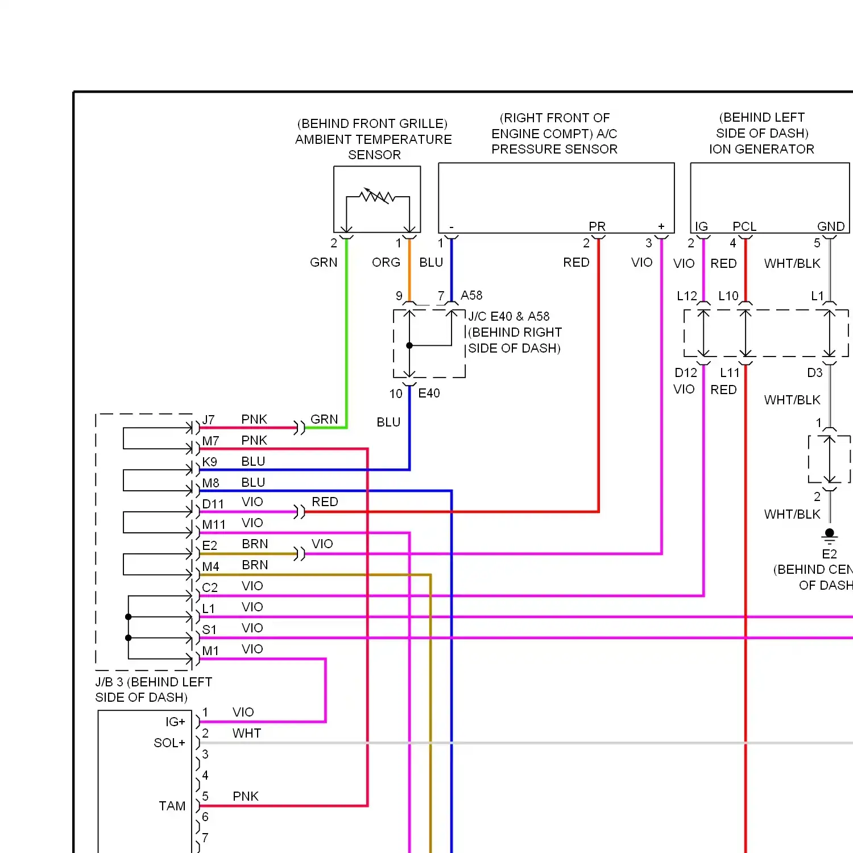853x853 pixels.
Task: Click the GRN label right of J7 splice
Action: 324,419
